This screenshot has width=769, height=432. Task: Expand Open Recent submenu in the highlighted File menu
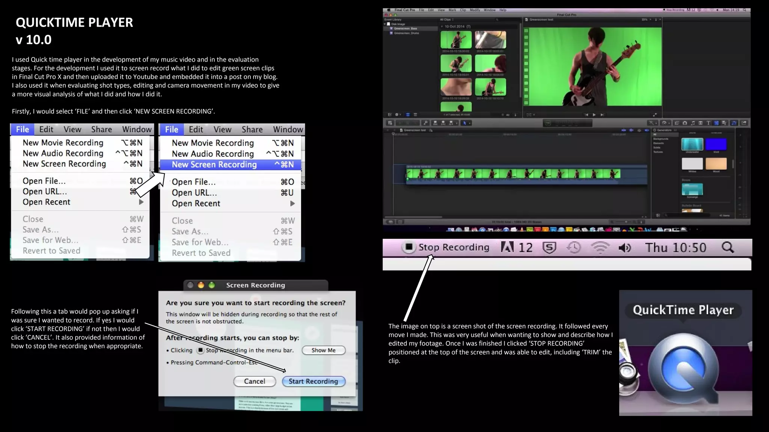(231, 203)
